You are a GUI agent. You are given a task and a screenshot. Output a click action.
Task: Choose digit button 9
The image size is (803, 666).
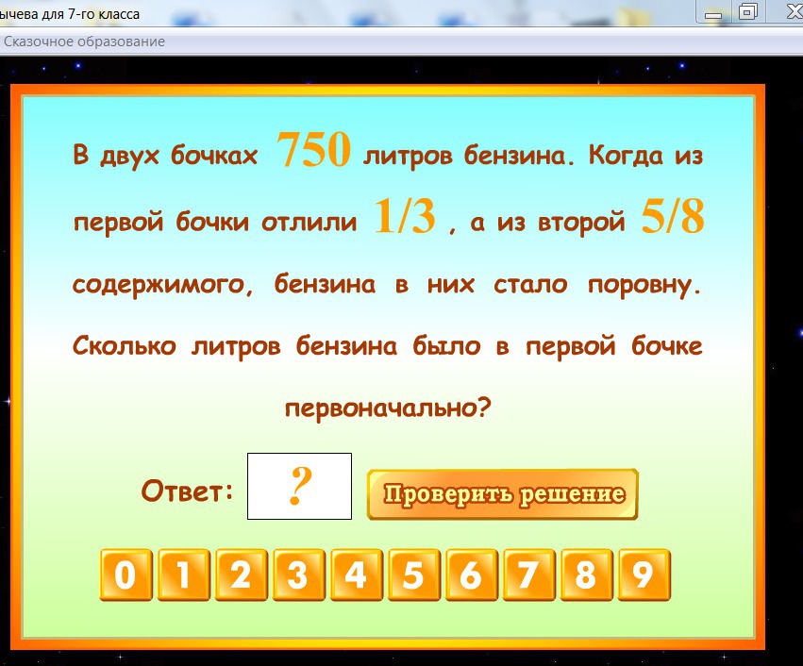[x=644, y=574]
